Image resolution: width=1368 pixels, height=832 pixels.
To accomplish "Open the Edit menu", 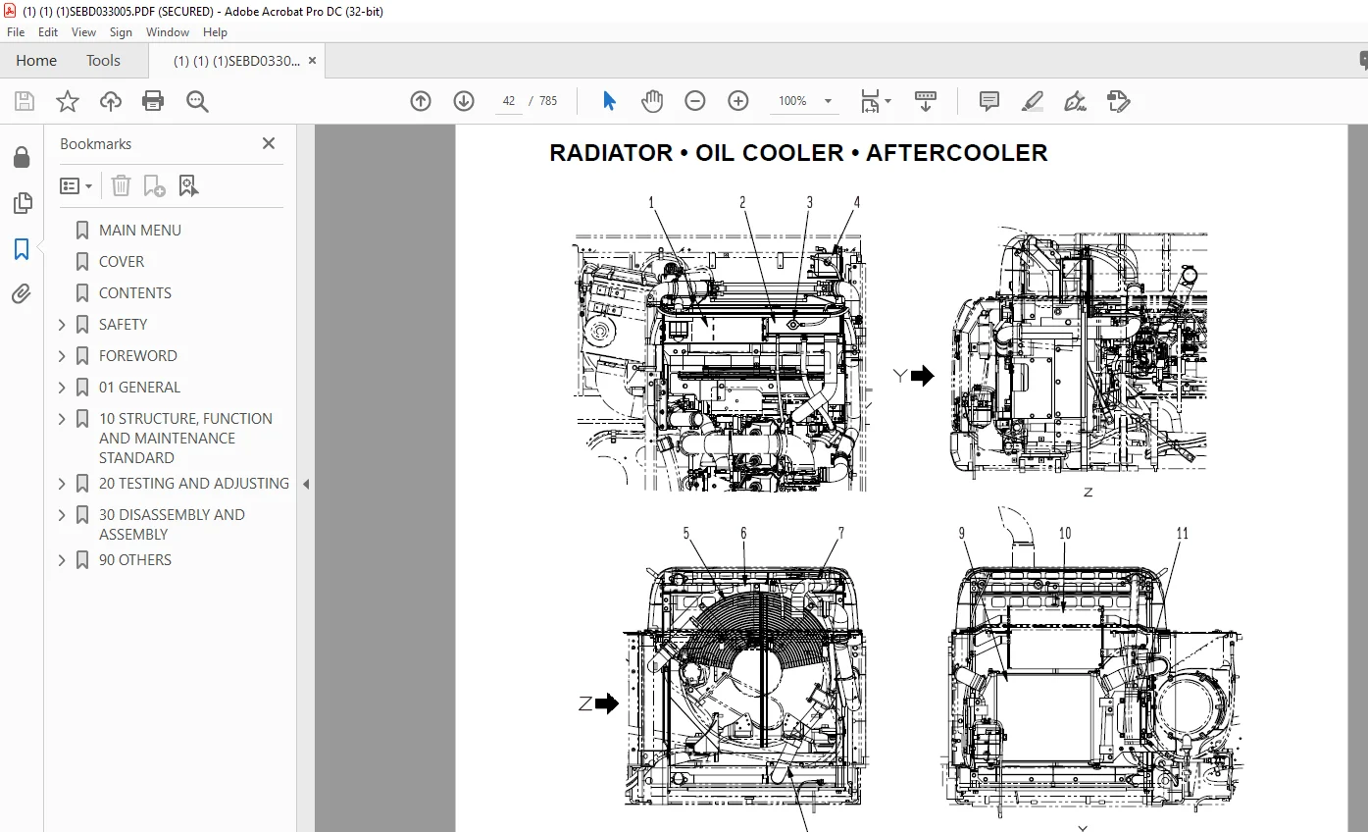I will click(x=48, y=32).
